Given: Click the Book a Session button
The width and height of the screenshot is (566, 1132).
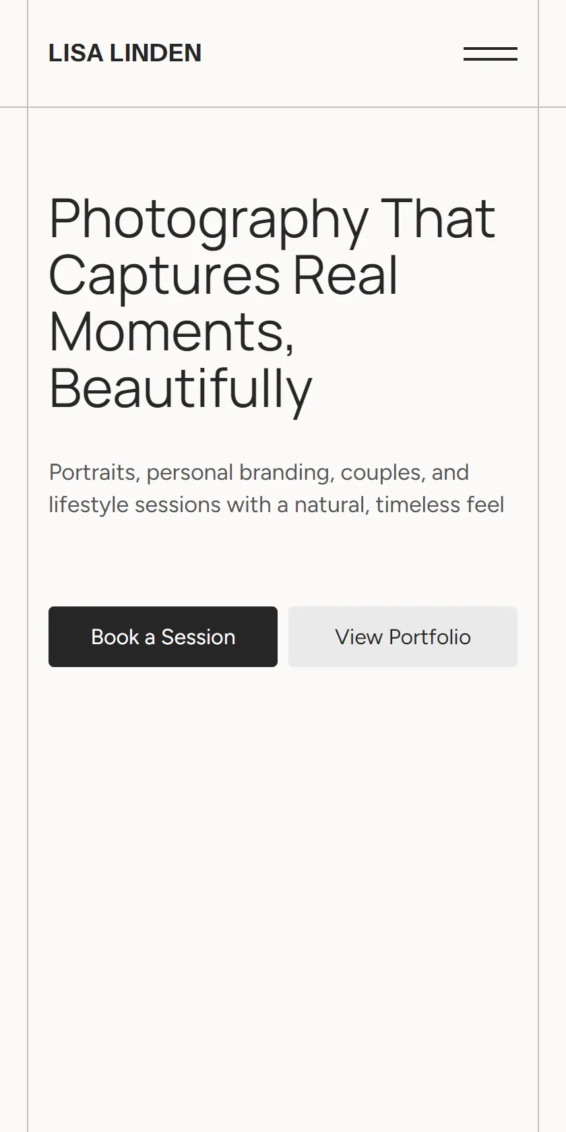Looking at the screenshot, I should point(163,637).
